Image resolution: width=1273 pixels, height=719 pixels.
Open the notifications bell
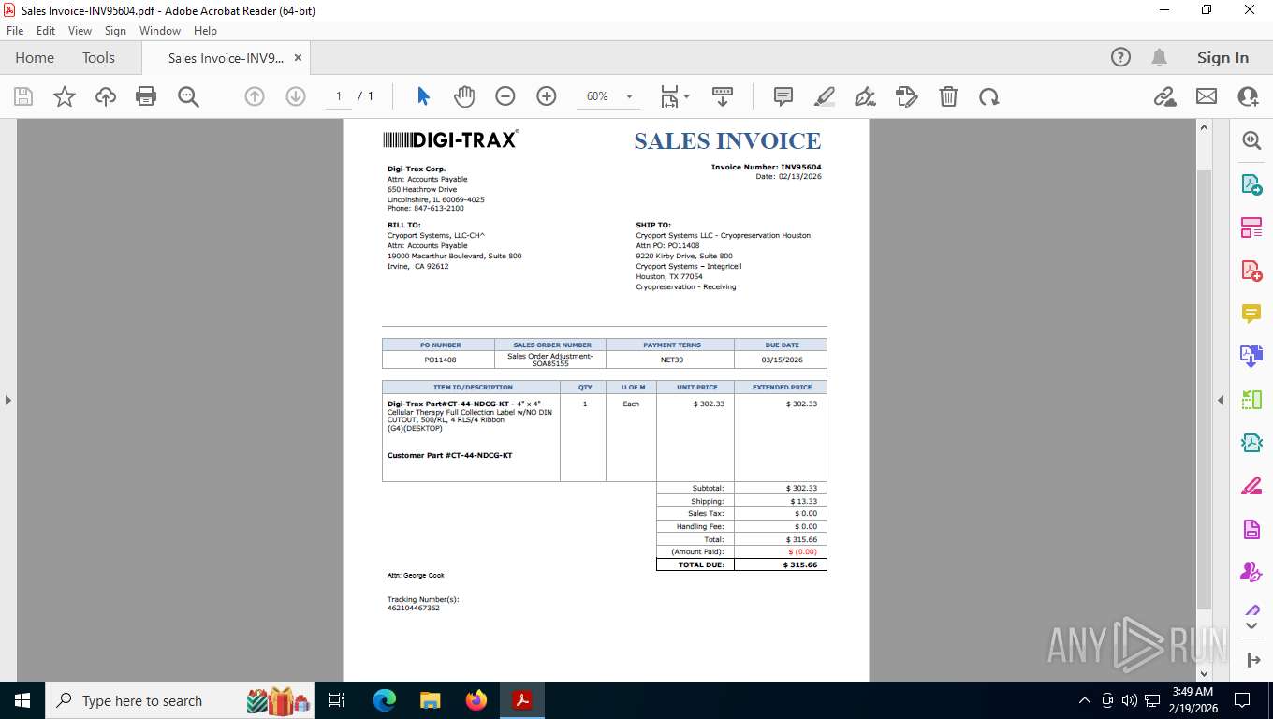(1159, 57)
